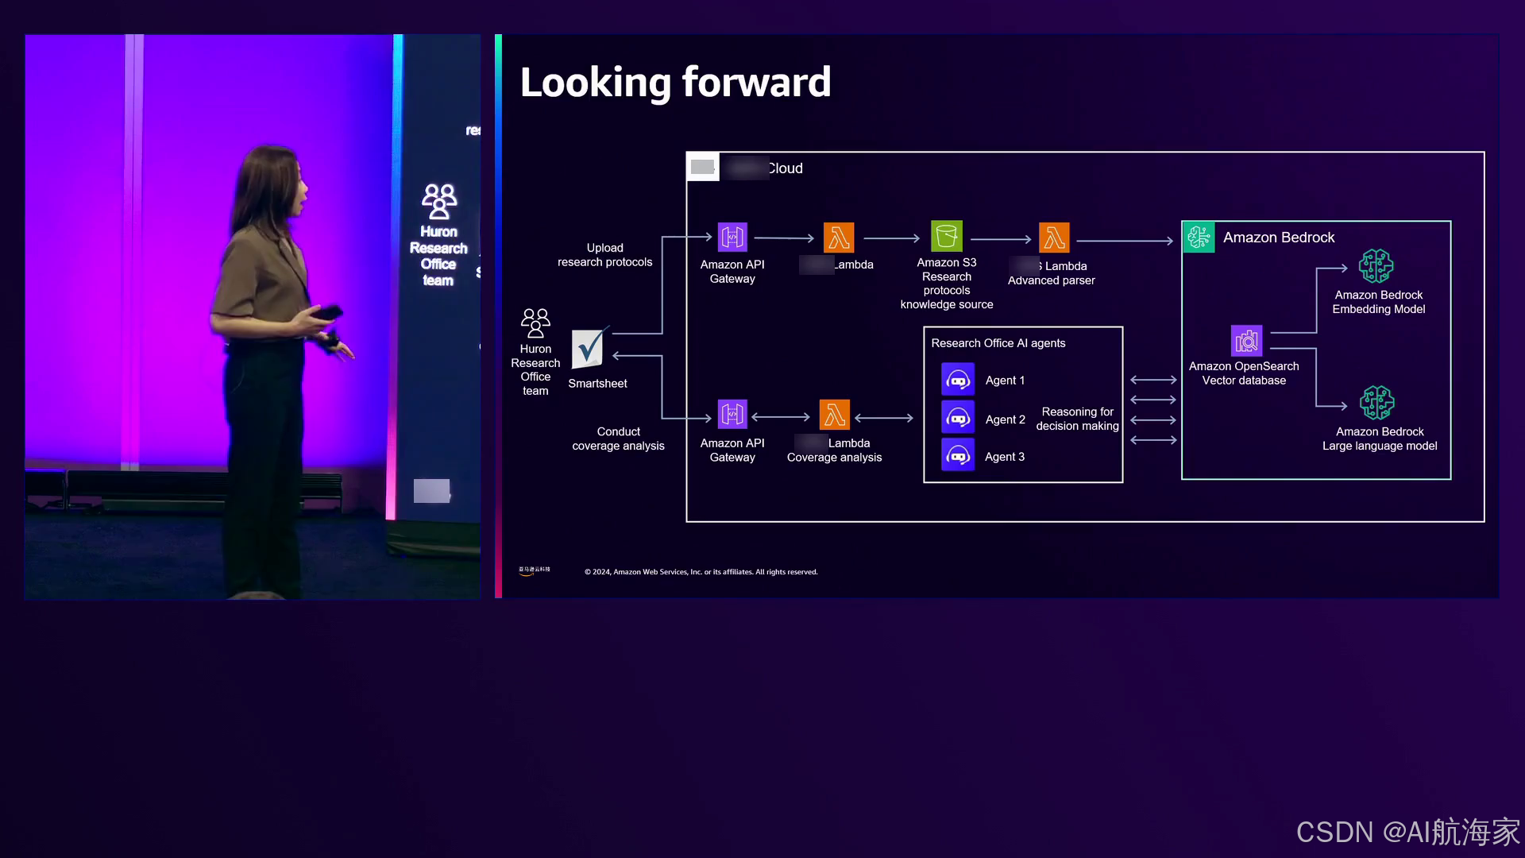1525x858 pixels.
Task: Click the Agent 3 robot icon
Action: [x=958, y=455]
